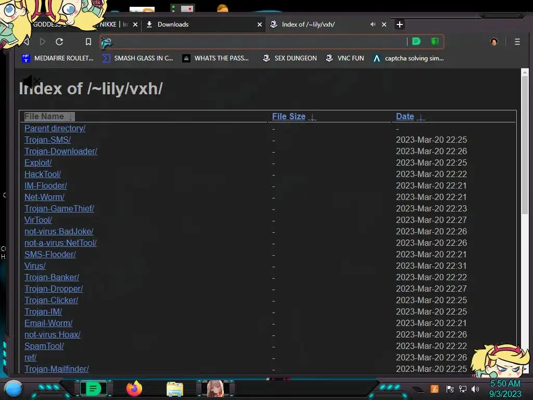The height and width of the screenshot is (400, 533).
Task: Mute the Index of /~lily/vxh/ tab audio
Action: pyautogui.click(x=373, y=24)
